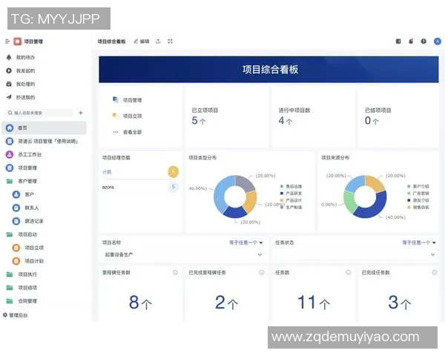
Task: Open 员工工作台 in the sidebar
Action: pyautogui.click(x=24, y=154)
